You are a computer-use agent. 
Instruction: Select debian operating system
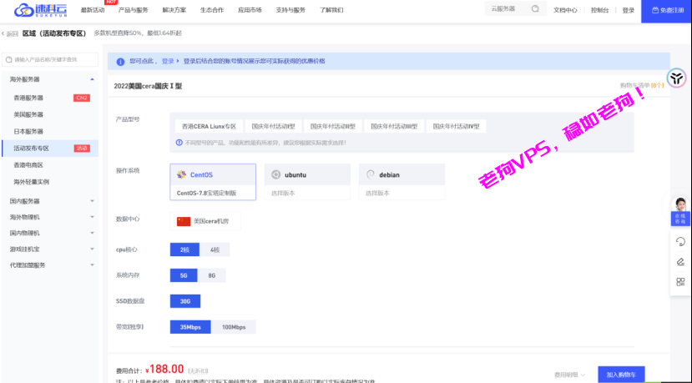[402, 174]
